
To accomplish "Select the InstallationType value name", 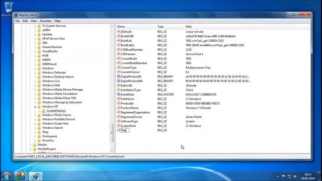I will click(131, 90).
